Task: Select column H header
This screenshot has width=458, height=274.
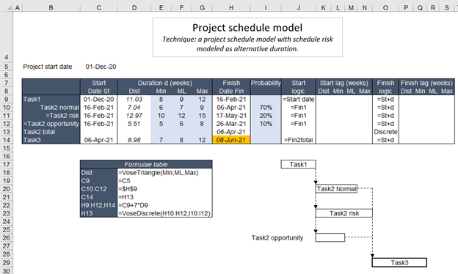Action: click(x=231, y=8)
